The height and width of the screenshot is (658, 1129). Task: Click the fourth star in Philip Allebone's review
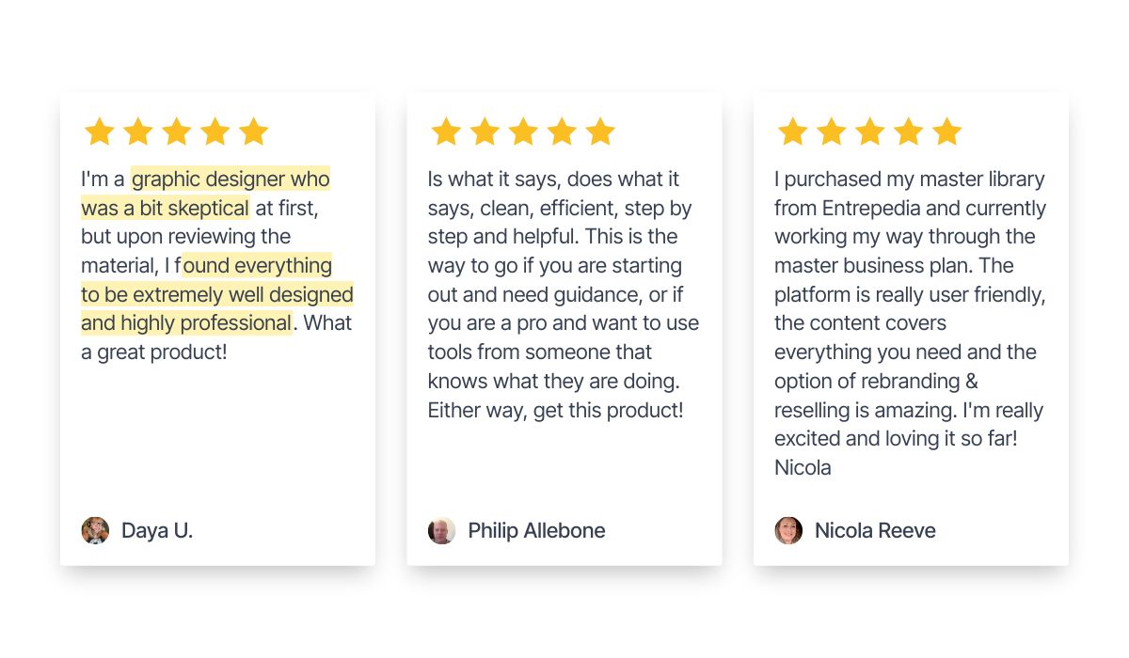click(562, 132)
